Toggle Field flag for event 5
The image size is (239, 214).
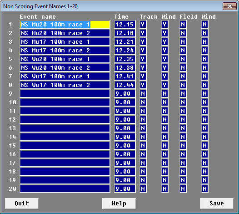point(183,59)
